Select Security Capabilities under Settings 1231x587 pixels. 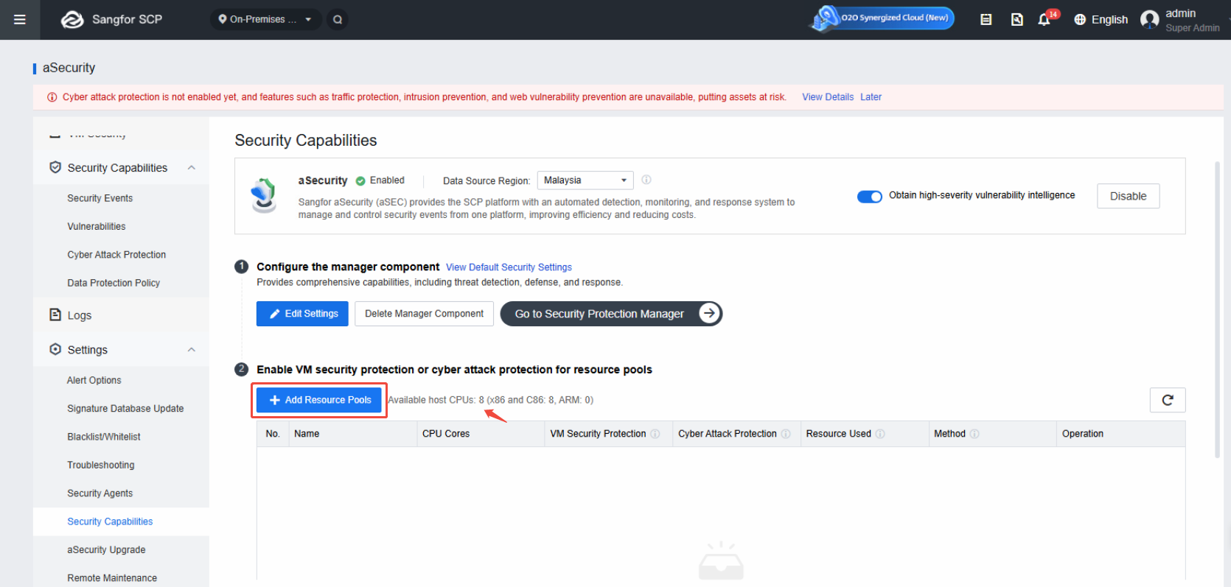(110, 521)
